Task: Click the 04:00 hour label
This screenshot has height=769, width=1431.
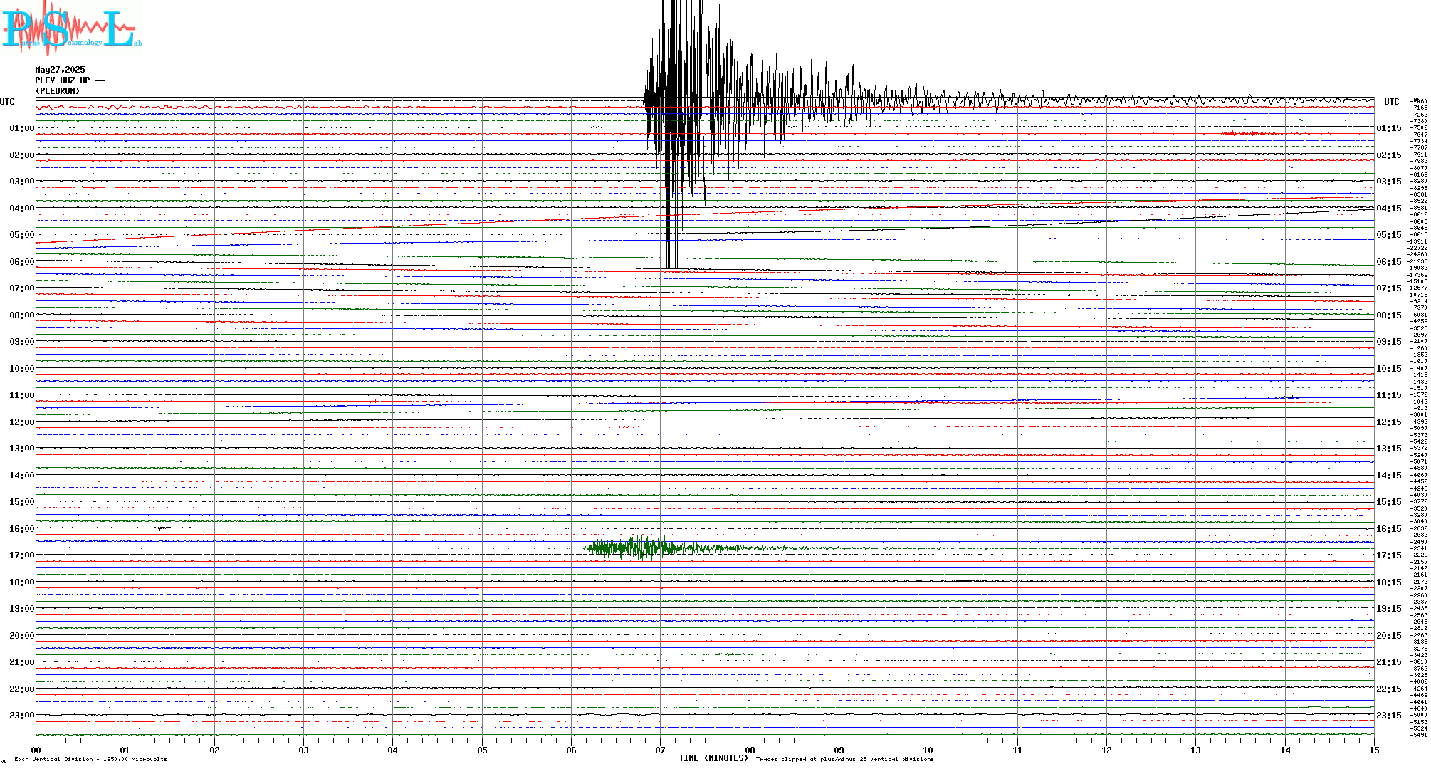Action: pos(21,209)
